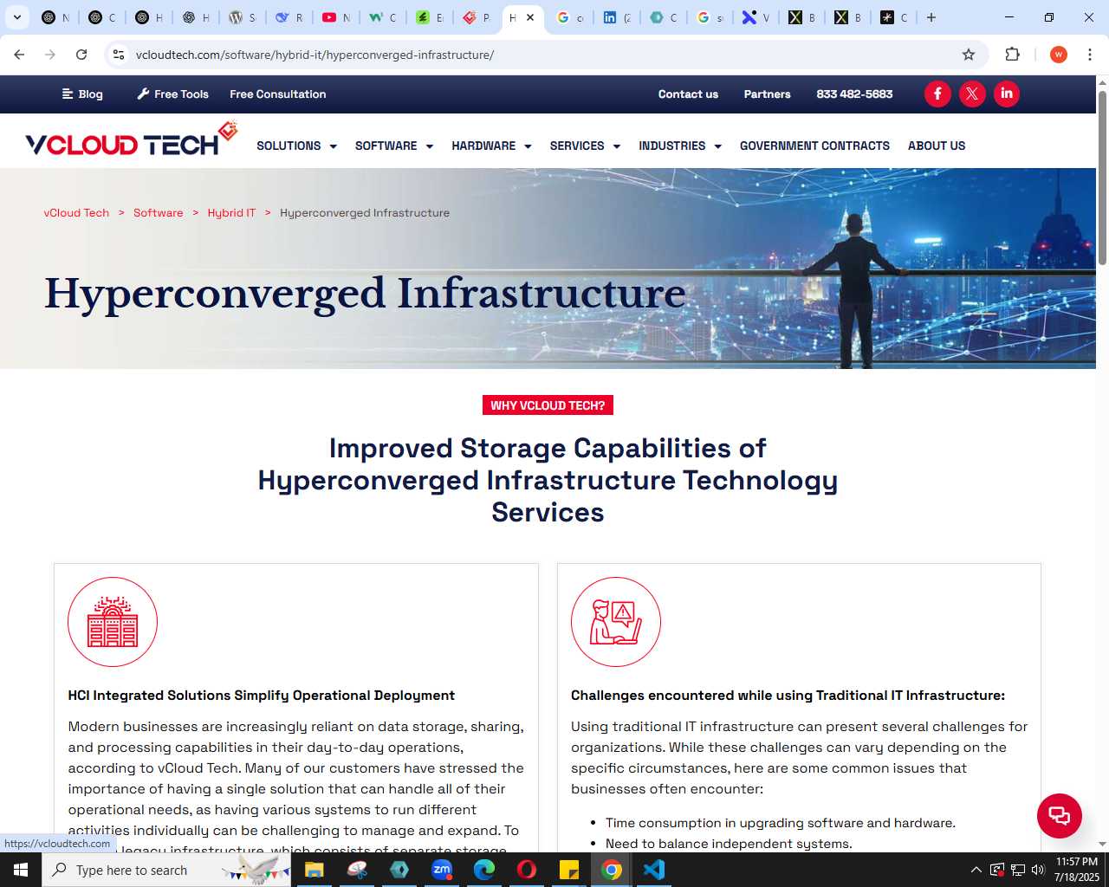Screen dimensions: 1109x887
Task: Open Zoom from the taskbar
Action: (x=442, y=870)
